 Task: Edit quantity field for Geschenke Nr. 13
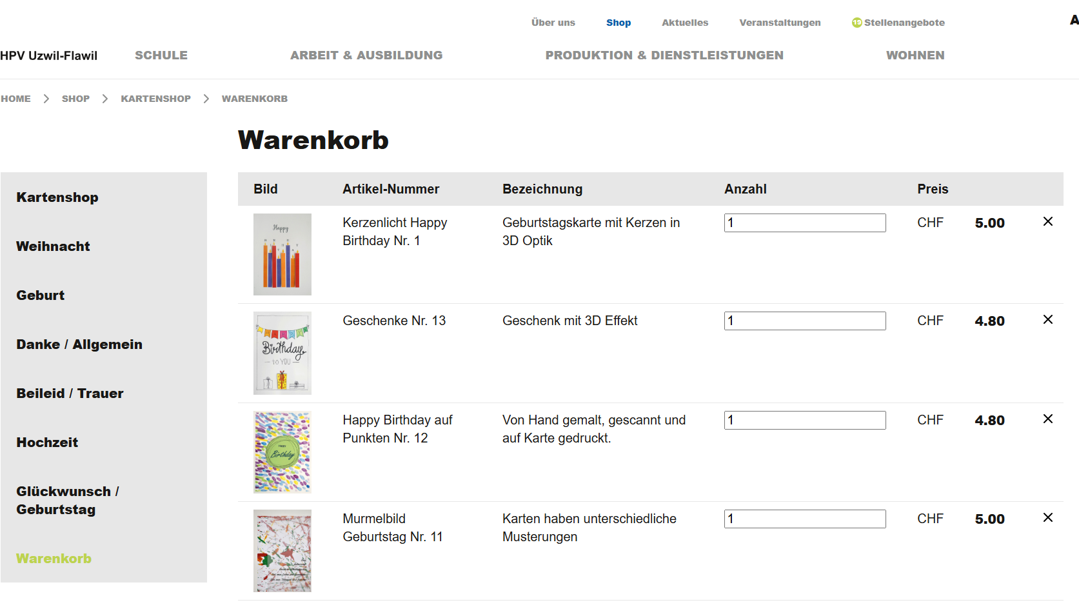(805, 321)
